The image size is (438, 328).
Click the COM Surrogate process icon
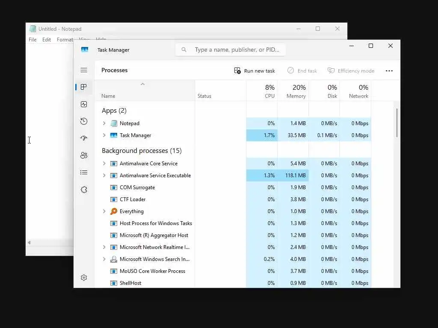(114, 187)
